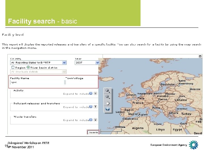
Task: Select the pan hand map tool
Action: click(x=108, y=103)
